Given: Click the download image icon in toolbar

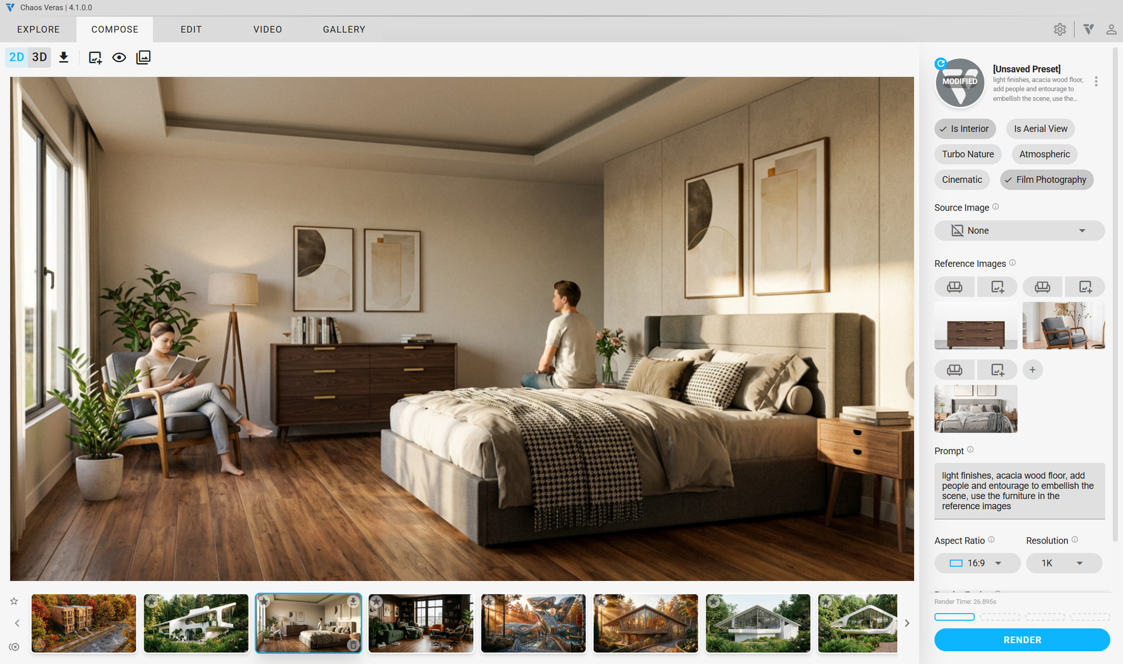Looking at the screenshot, I should [64, 57].
